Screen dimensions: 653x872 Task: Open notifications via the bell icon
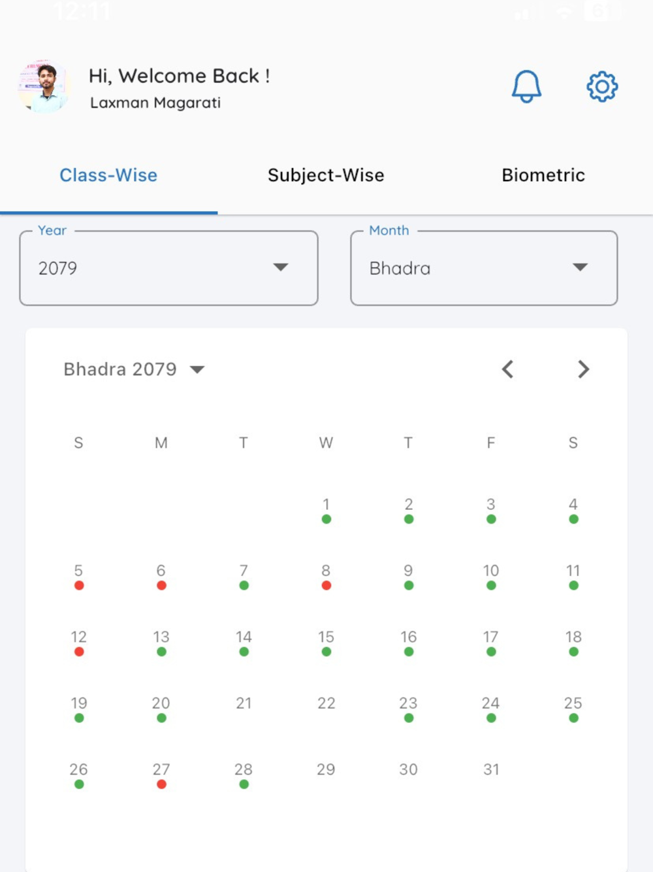coord(526,86)
